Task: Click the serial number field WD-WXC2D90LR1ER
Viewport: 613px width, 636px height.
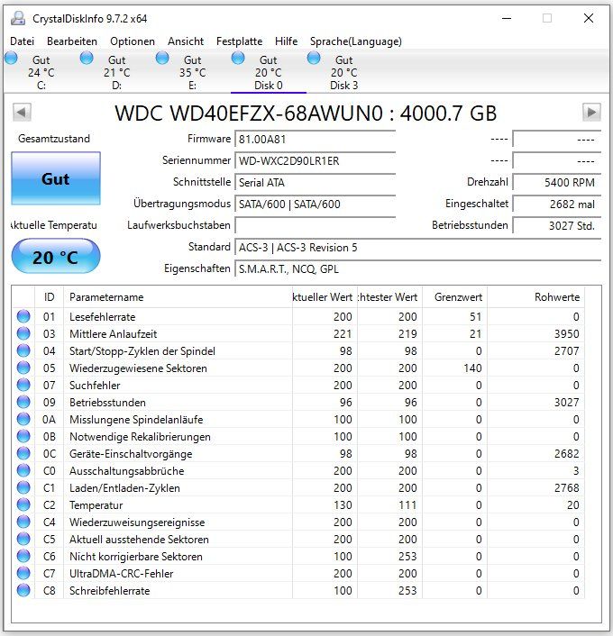Action: pyautogui.click(x=315, y=160)
